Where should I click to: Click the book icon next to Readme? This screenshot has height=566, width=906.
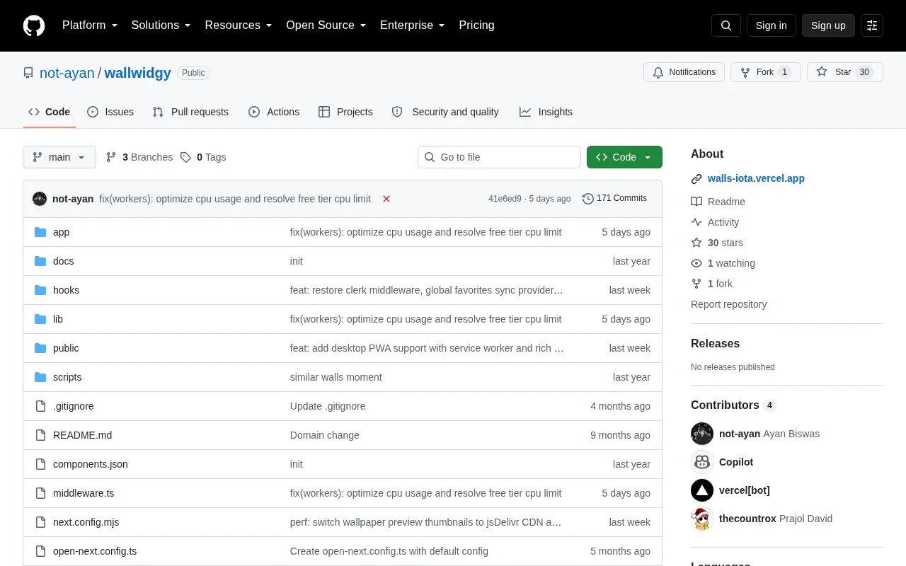pyautogui.click(x=696, y=202)
